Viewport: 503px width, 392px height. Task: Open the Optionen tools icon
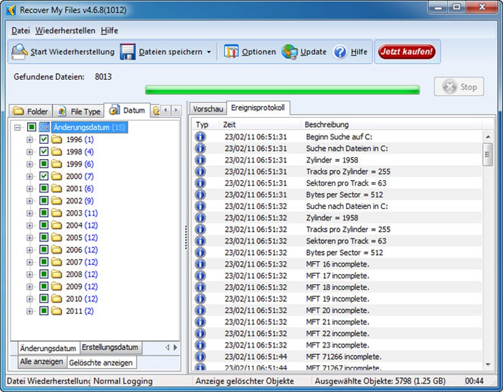tap(231, 52)
